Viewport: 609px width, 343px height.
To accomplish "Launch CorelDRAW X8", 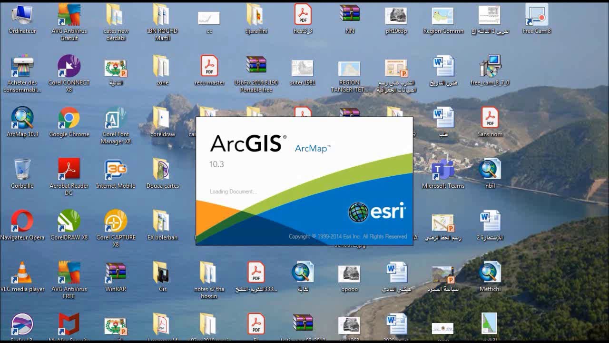I will pyautogui.click(x=69, y=221).
